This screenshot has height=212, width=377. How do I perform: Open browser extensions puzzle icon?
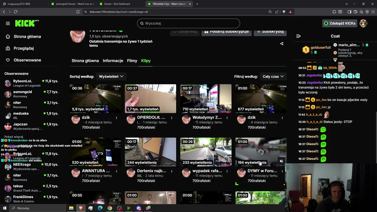pyautogui.click(x=334, y=12)
